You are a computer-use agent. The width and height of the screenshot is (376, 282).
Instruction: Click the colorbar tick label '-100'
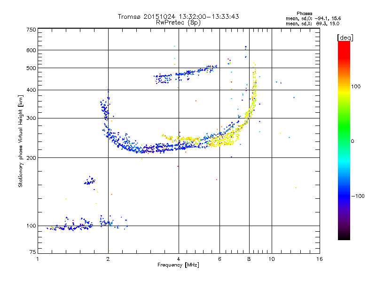tap(358, 196)
